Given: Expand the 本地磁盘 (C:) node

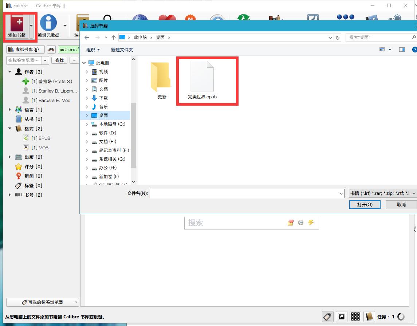Looking at the screenshot, I should (87, 124).
